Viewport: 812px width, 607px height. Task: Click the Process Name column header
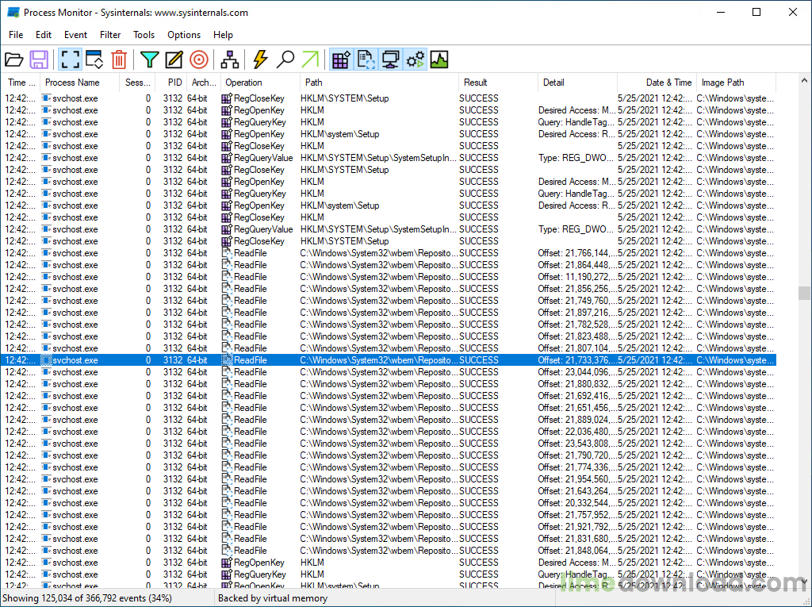tap(73, 83)
